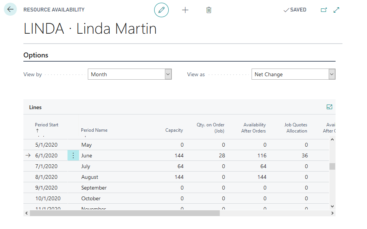Click the trash delete icon
The image size is (367, 229).
(x=209, y=10)
